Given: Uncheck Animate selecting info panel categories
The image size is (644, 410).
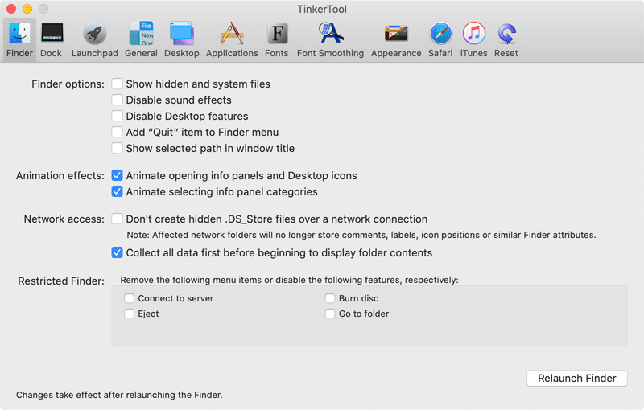Looking at the screenshot, I should (117, 191).
